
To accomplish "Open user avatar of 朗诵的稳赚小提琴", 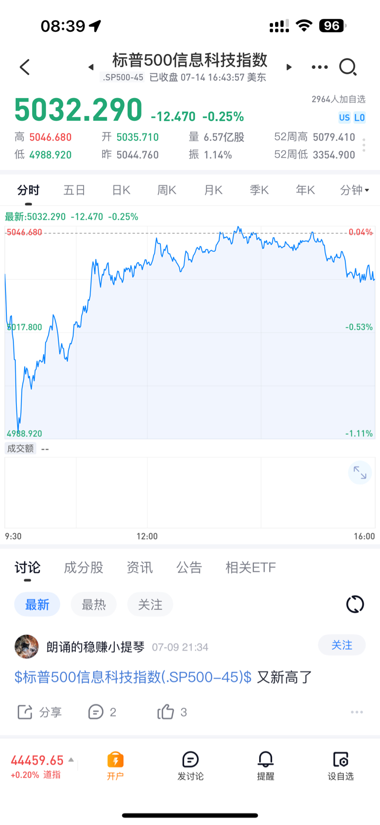I will click(x=27, y=646).
